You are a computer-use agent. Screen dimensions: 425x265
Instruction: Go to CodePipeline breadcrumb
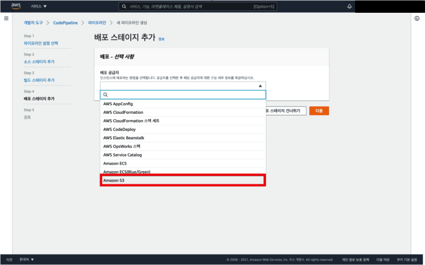click(x=65, y=23)
